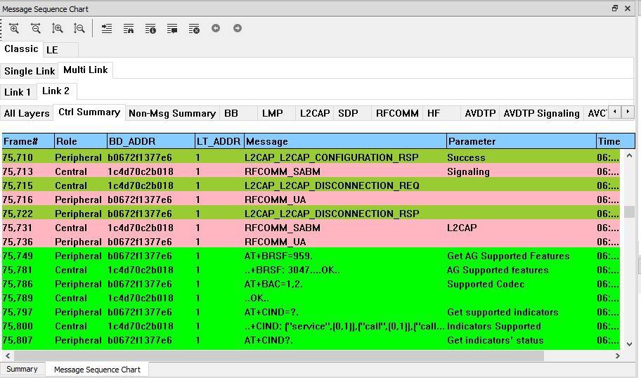
Task: Select the ..OK.. message in frame 75,789
Action: point(257,299)
